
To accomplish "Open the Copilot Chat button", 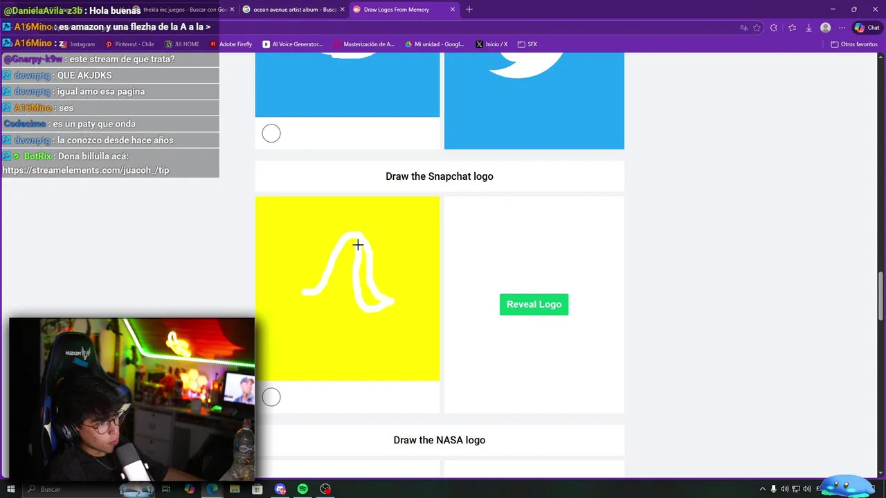I will point(867,28).
